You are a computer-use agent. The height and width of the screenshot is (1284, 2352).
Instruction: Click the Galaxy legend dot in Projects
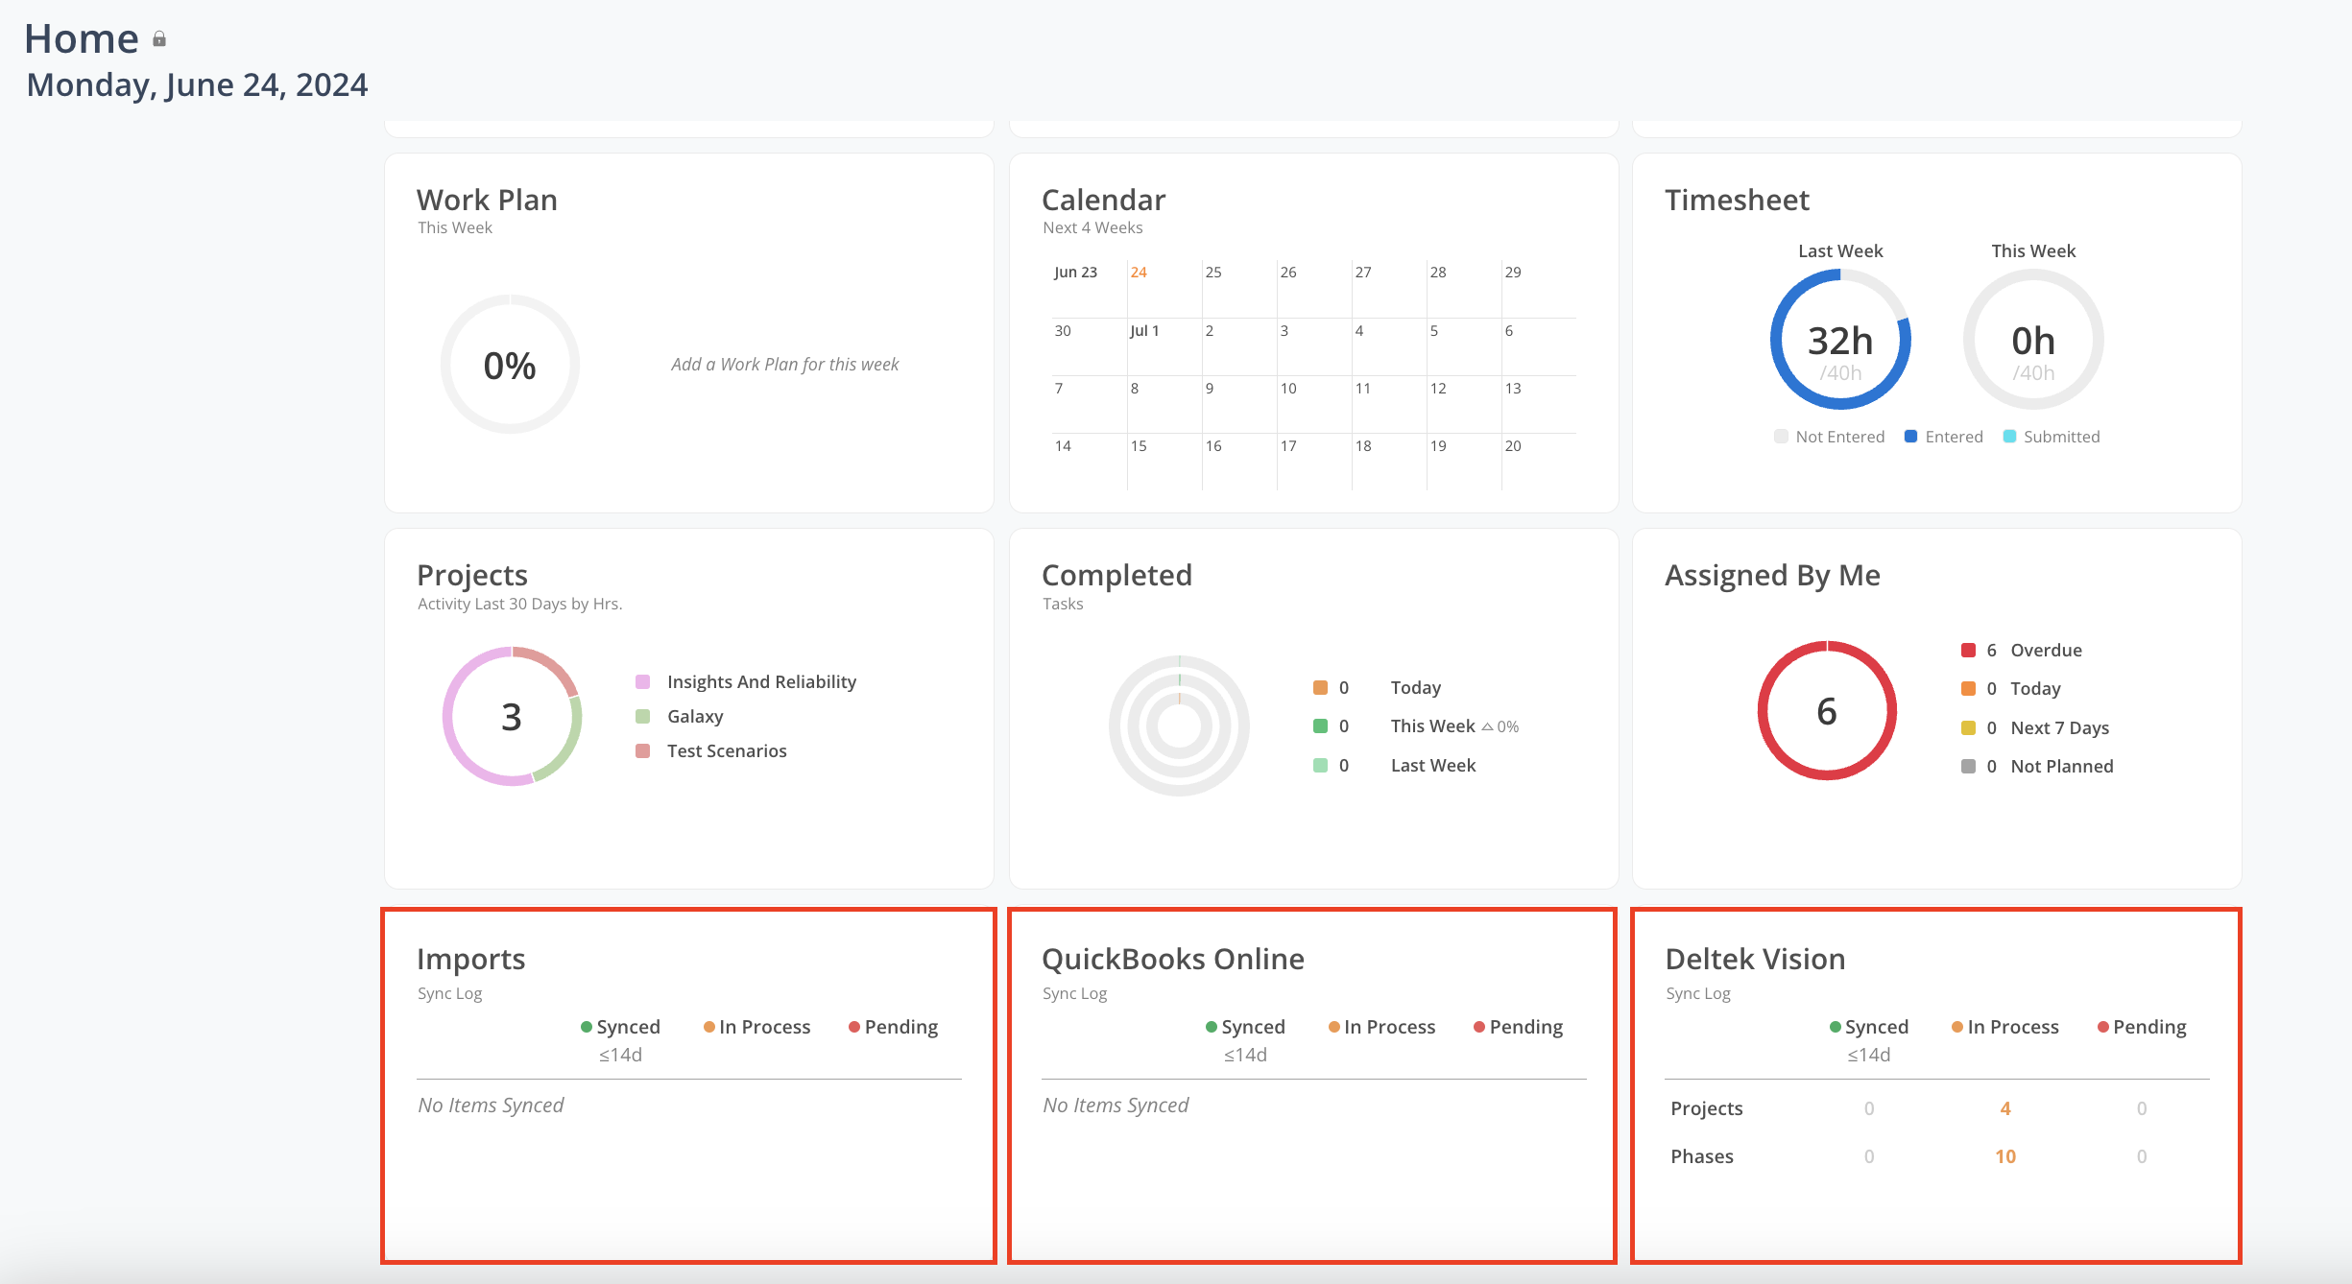click(x=643, y=716)
